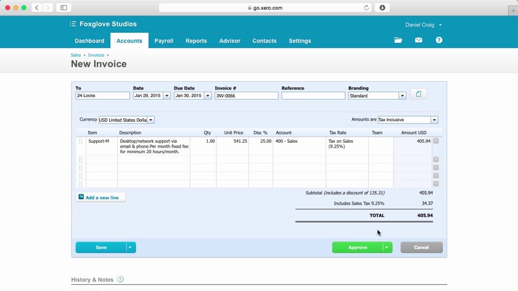Image resolution: width=518 pixels, height=291 pixels.
Task: Open the Accounts tab
Action: [x=129, y=41]
